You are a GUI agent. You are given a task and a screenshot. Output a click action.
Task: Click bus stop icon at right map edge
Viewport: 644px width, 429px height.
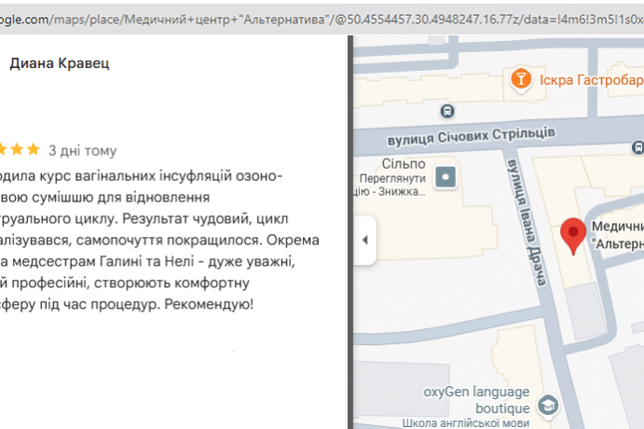click(x=637, y=147)
